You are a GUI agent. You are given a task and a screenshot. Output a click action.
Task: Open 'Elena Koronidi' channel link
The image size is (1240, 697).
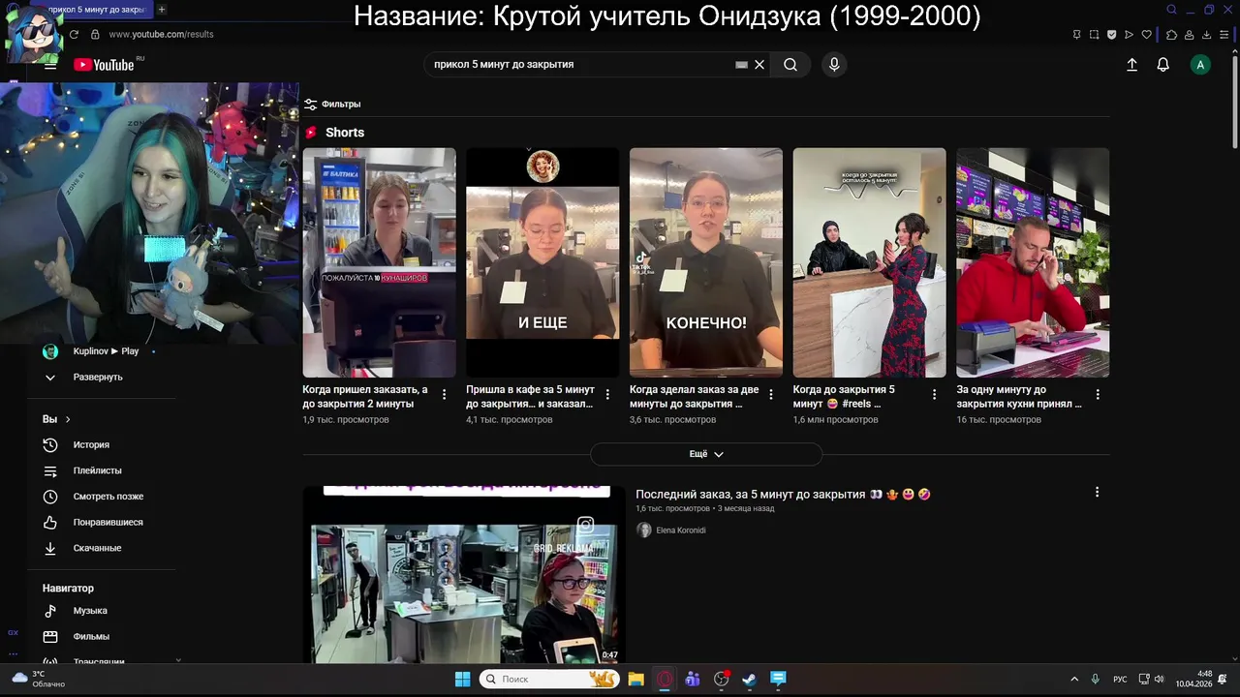pyautogui.click(x=681, y=530)
